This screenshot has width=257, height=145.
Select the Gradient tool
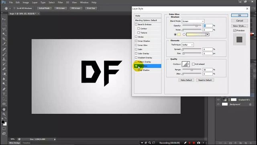click(4, 74)
